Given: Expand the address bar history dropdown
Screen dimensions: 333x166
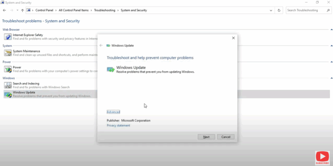Looking at the screenshot, I should (271, 10).
